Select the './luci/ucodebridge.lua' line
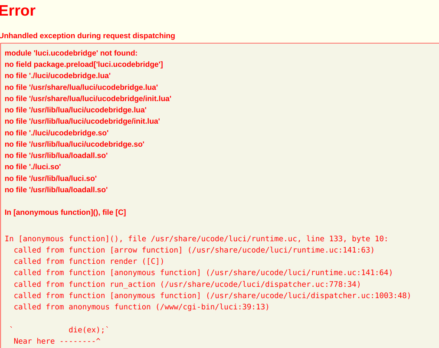The image size is (439, 348). coord(58,76)
